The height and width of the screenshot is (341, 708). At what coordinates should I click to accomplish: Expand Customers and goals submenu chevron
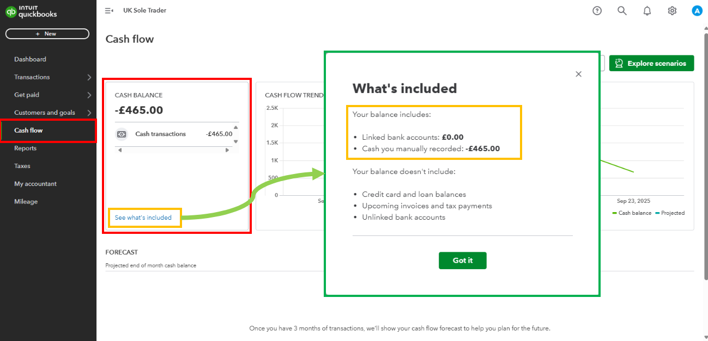89,113
